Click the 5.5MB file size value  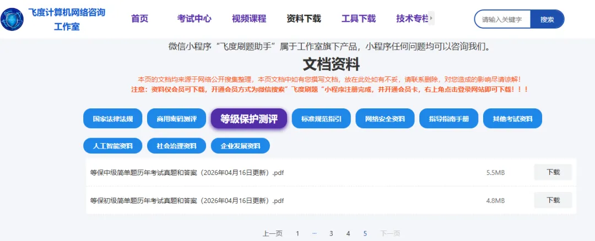coord(496,173)
